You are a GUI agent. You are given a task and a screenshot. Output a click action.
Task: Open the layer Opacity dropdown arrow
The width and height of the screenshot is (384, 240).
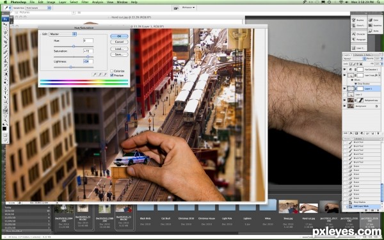click(x=382, y=58)
